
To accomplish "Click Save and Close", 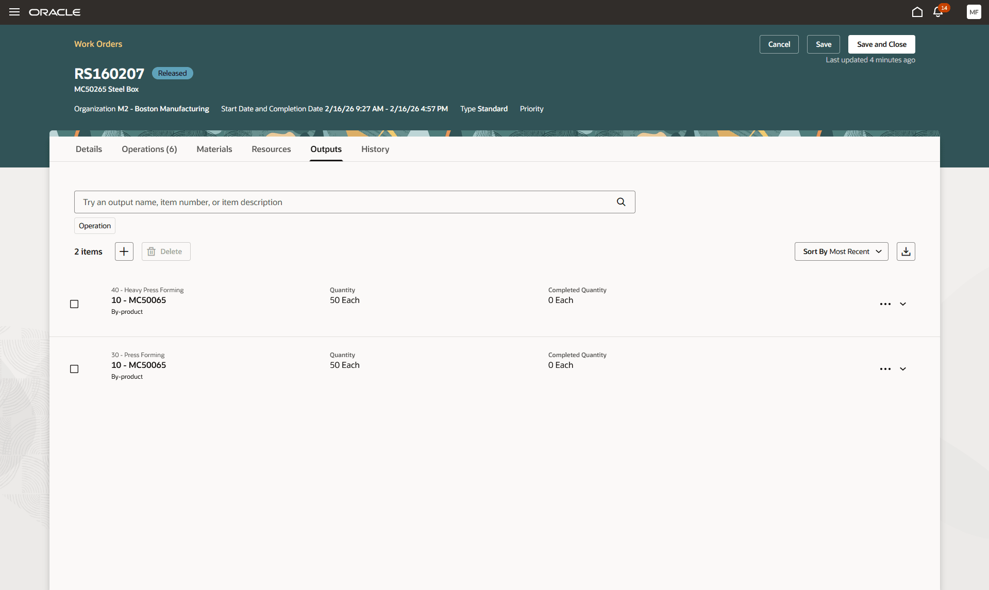I will (882, 44).
